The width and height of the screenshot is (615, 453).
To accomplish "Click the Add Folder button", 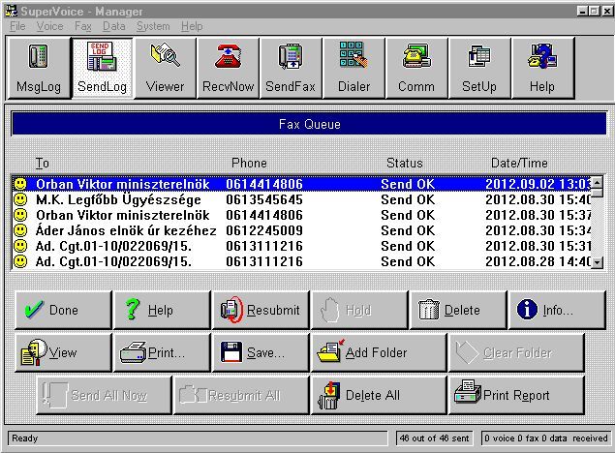I will 379,352.
